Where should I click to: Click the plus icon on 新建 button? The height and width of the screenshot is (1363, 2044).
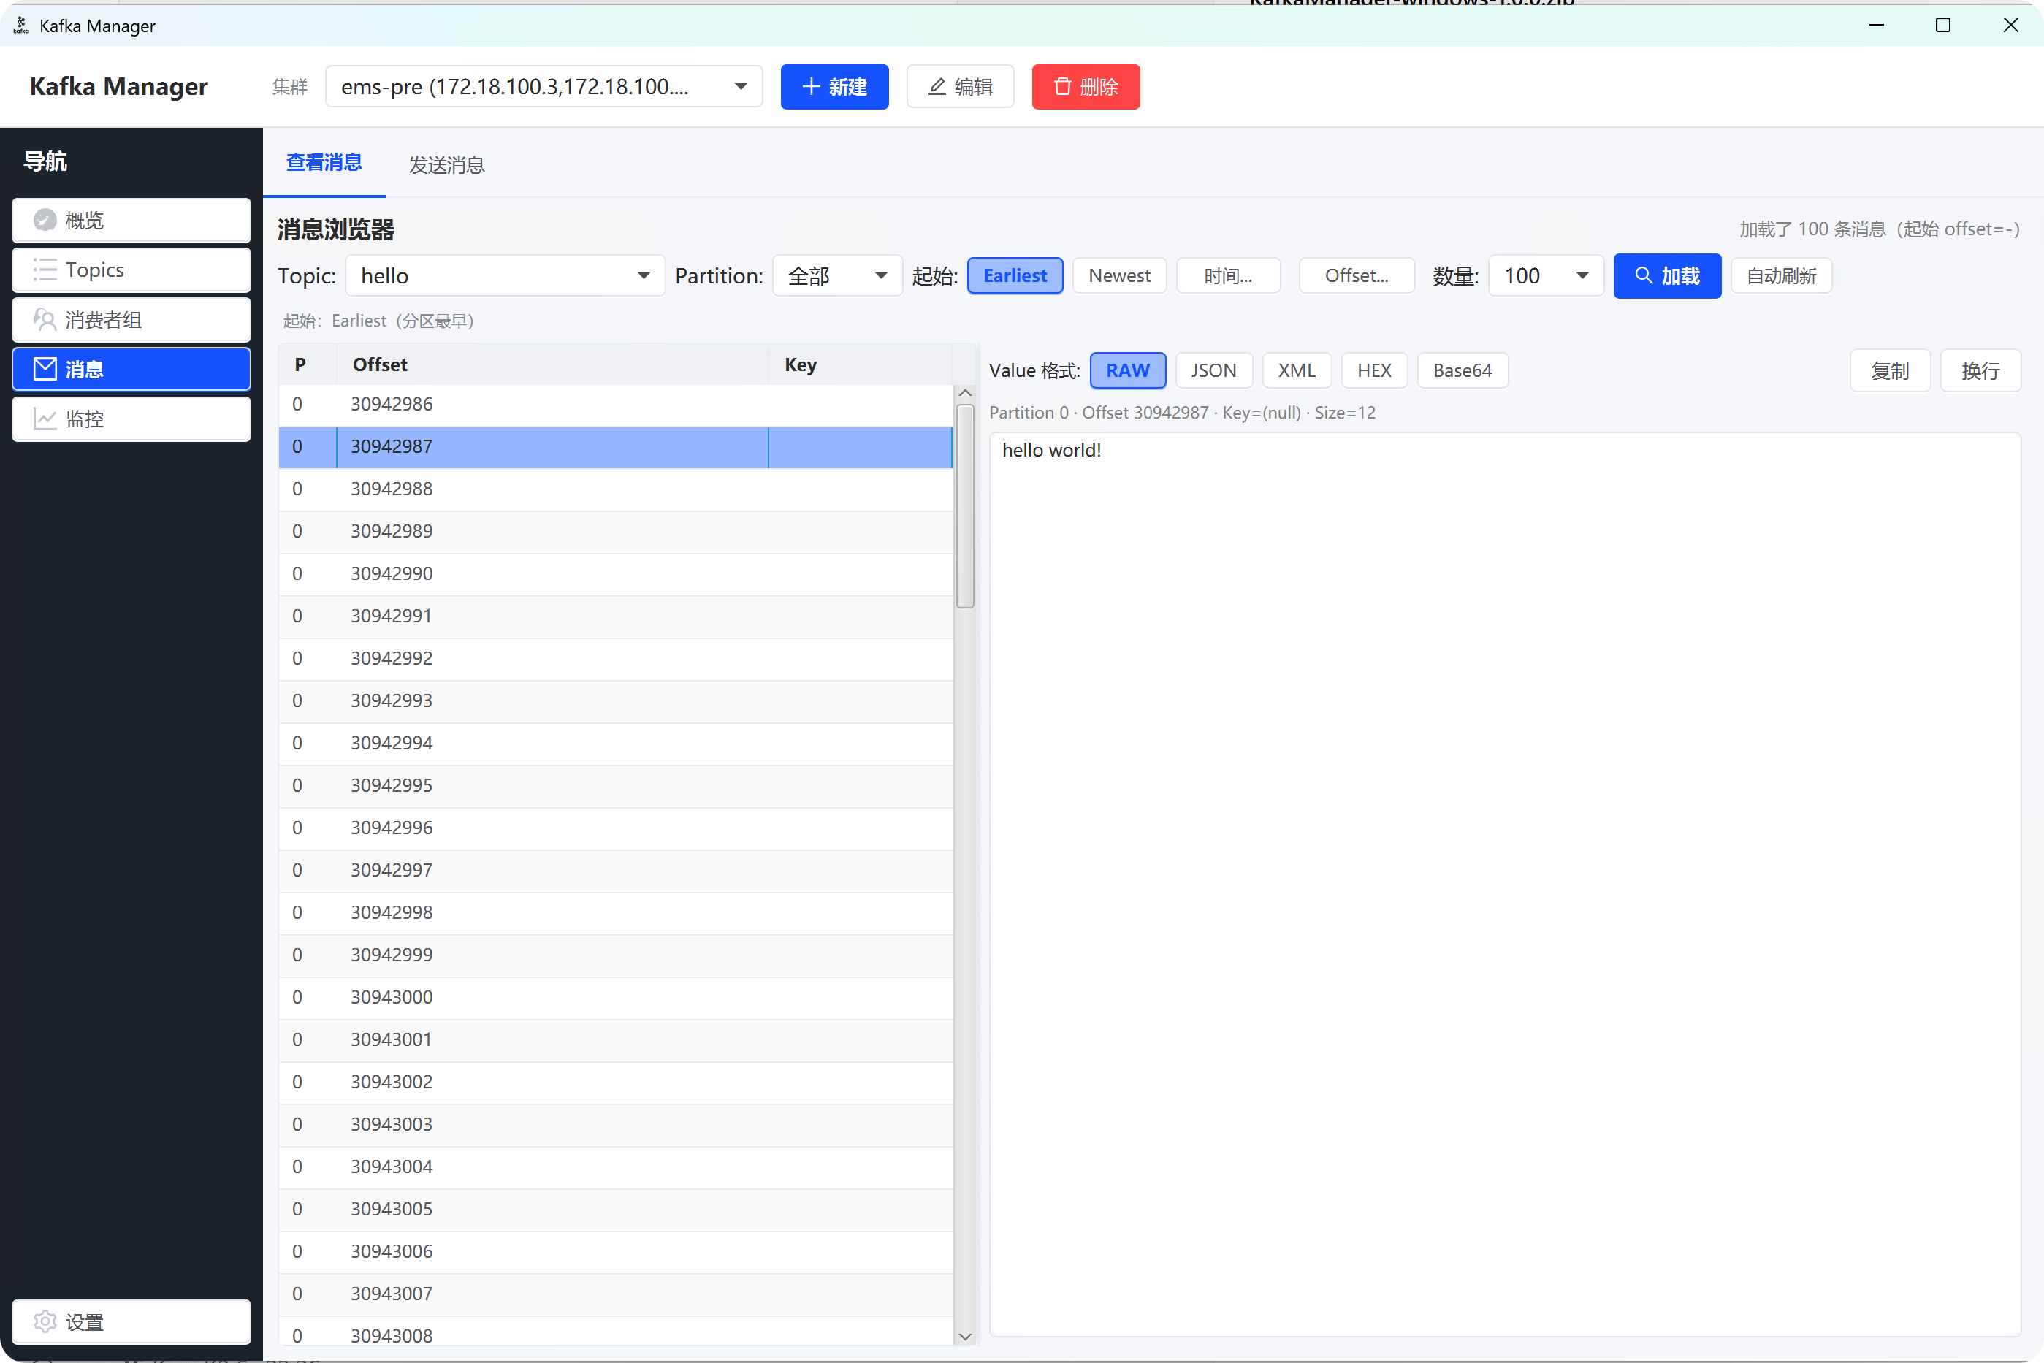point(810,86)
